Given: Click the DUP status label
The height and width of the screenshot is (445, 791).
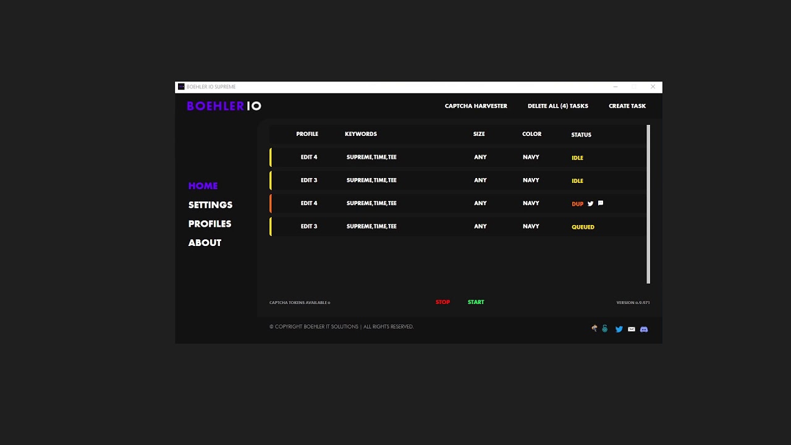Looking at the screenshot, I should tap(578, 204).
